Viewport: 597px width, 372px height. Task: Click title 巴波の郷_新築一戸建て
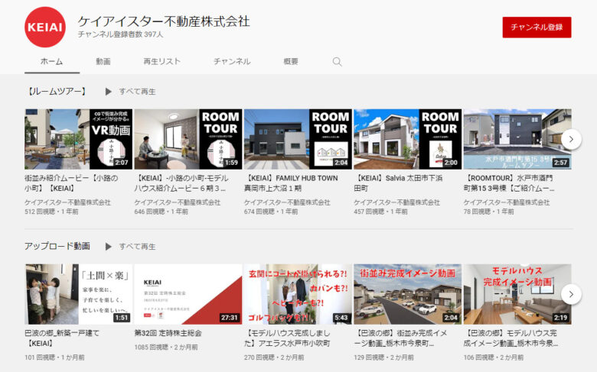tap(62, 338)
